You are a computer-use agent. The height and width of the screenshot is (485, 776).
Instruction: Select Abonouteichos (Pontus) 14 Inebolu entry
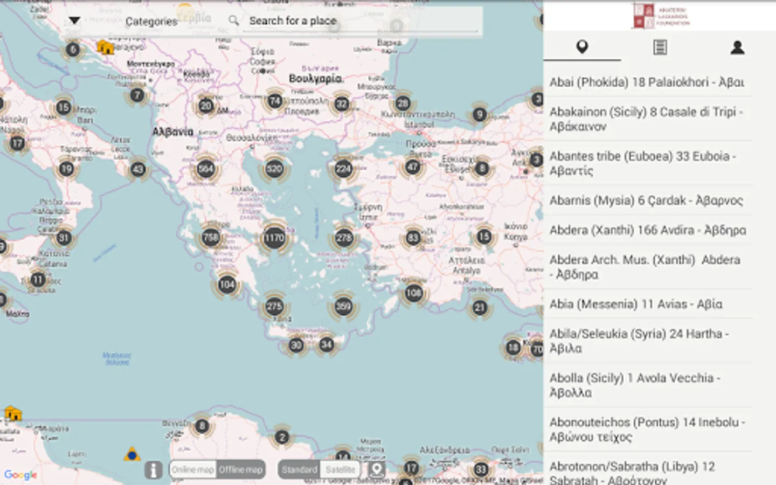coord(648,429)
